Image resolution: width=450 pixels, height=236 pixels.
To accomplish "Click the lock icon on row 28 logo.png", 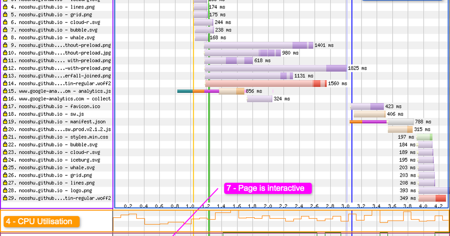I will tap(5, 190).
